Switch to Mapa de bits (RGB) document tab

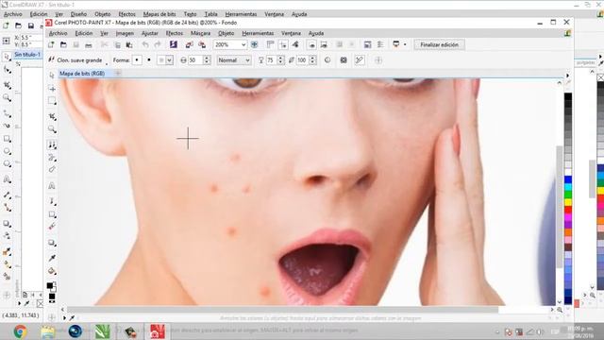82,74
